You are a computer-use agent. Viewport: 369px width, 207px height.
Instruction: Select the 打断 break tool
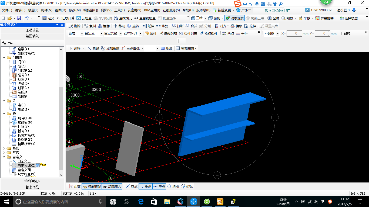pyautogui.click(x=177, y=26)
